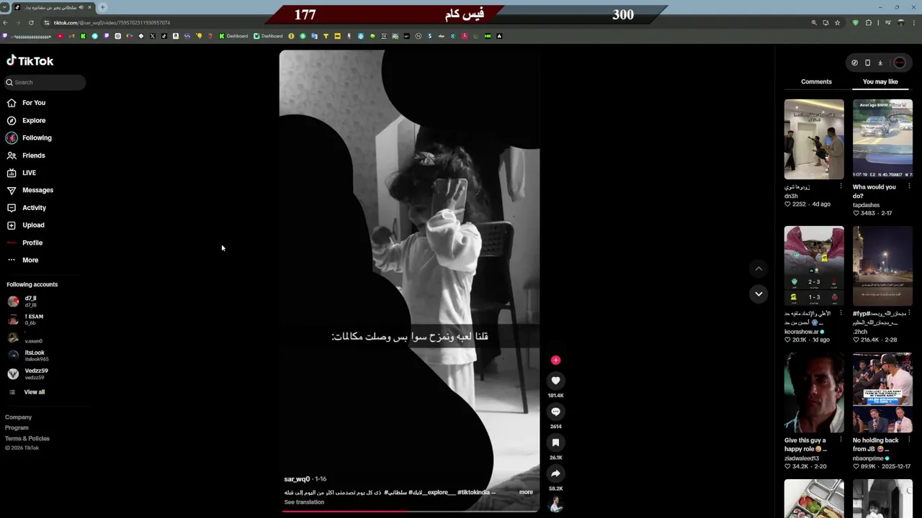Open options for the Wha would you do? card
The height and width of the screenshot is (518, 922).
click(x=909, y=187)
